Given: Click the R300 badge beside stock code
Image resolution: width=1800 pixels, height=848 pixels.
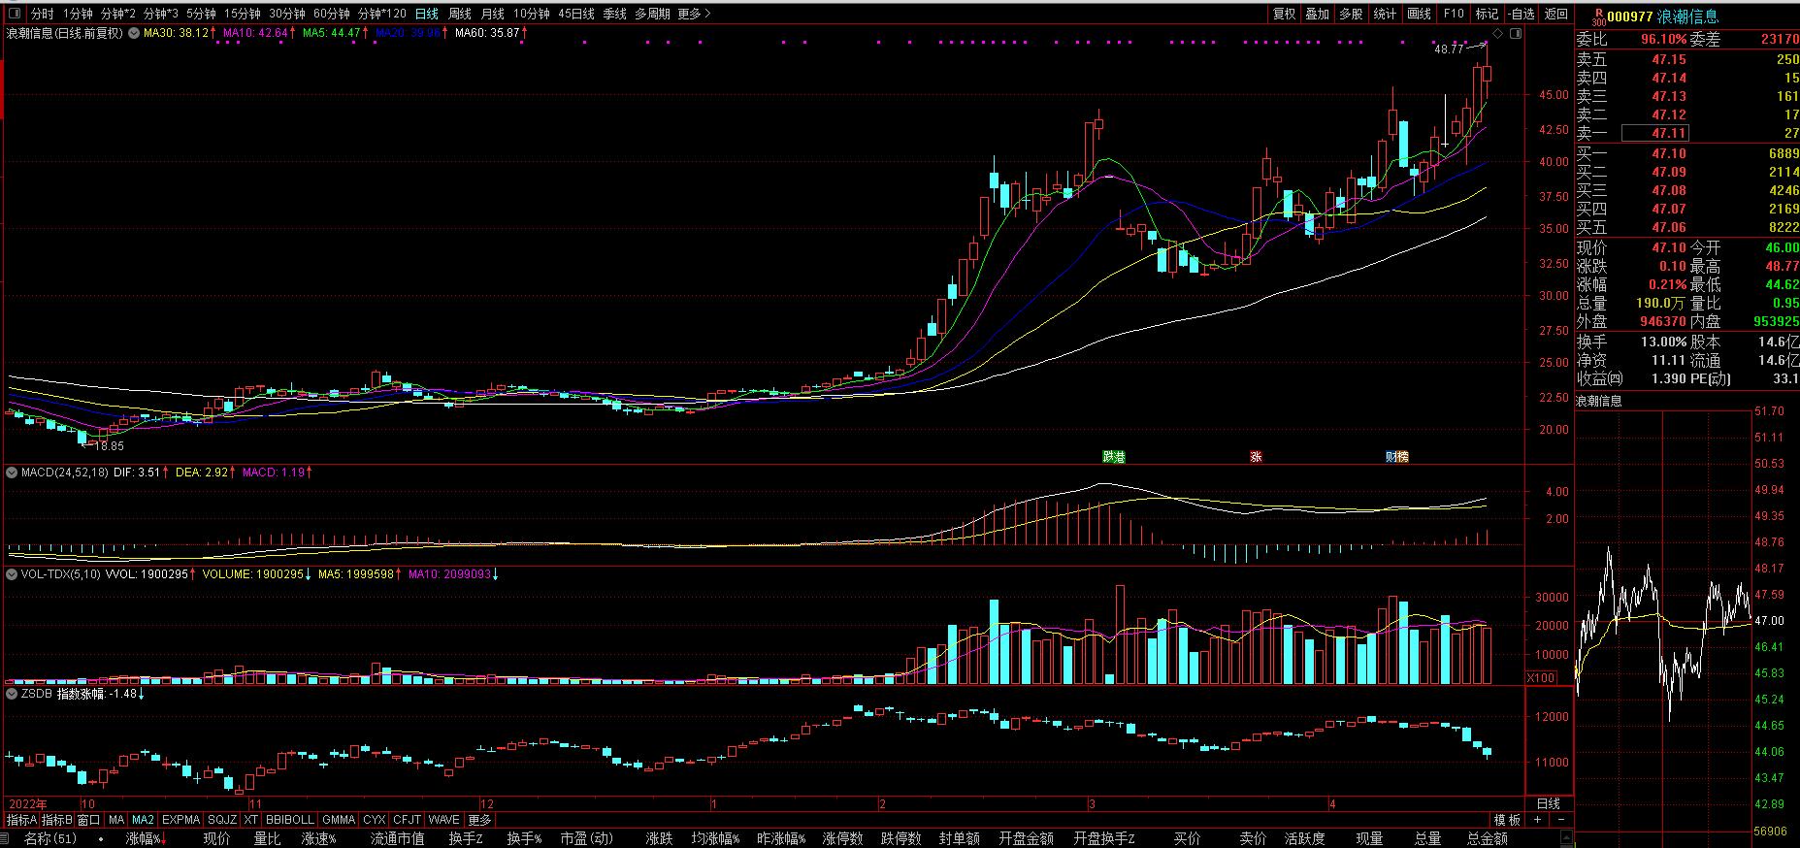Looking at the screenshot, I should (x=1598, y=16).
